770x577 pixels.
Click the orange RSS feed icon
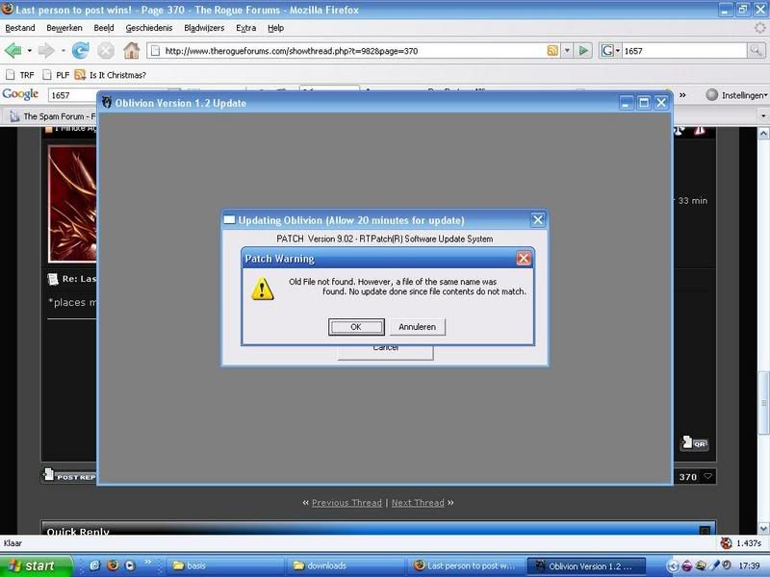click(x=552, y=51)
